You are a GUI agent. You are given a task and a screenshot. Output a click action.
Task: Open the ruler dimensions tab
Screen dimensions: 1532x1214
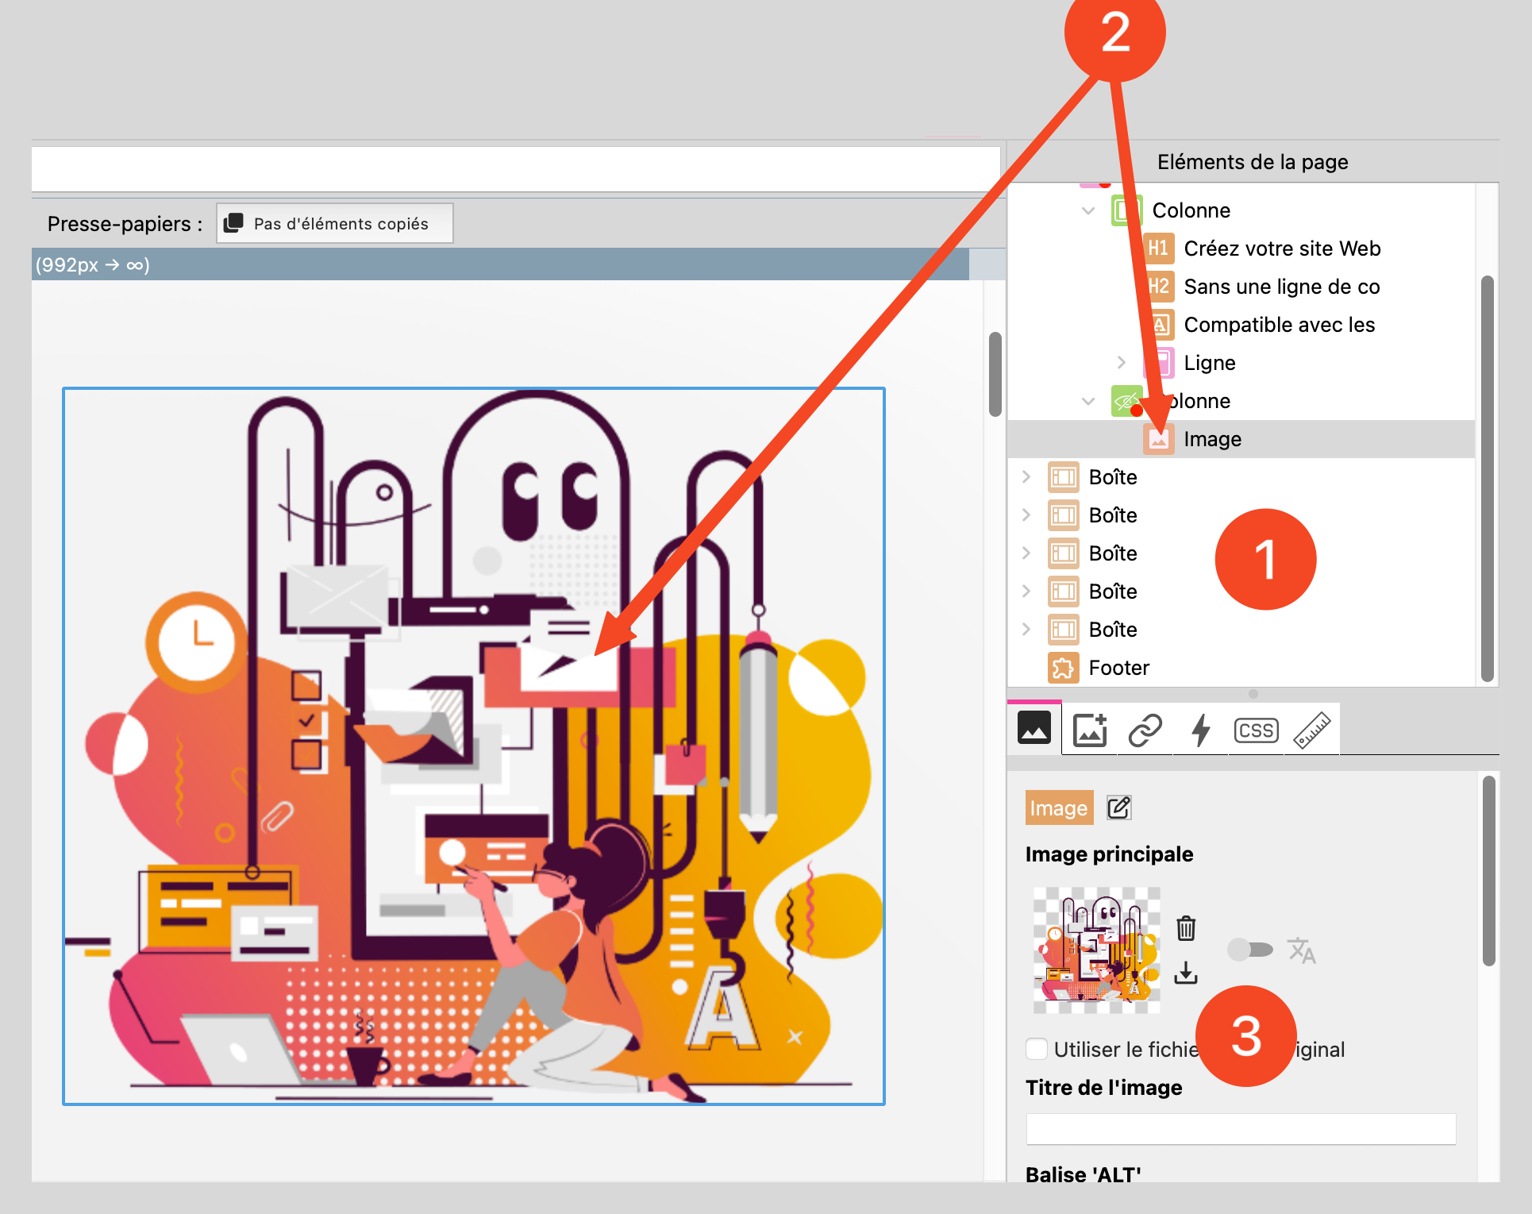coord(1311,730)
